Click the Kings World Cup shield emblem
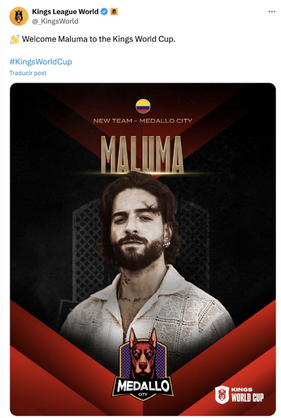The width and height of the screenshot is (281, 418). click(222, 395)
